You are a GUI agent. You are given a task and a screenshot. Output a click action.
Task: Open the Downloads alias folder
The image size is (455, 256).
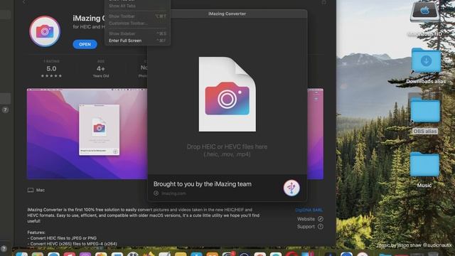click(x=426, y=60)
